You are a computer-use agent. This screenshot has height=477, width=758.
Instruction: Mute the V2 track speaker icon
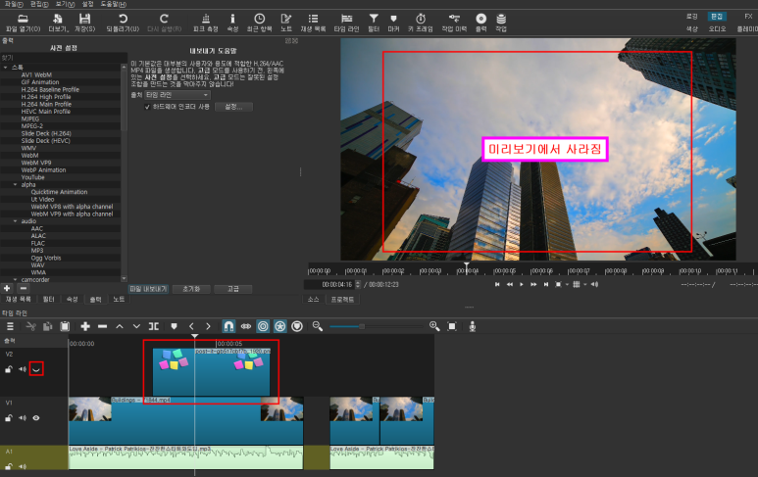(x=23, y=369)
